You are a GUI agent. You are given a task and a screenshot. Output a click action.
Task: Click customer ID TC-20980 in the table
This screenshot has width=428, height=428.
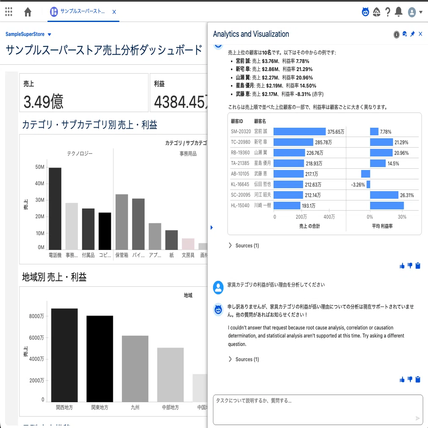tap(241, 142)
